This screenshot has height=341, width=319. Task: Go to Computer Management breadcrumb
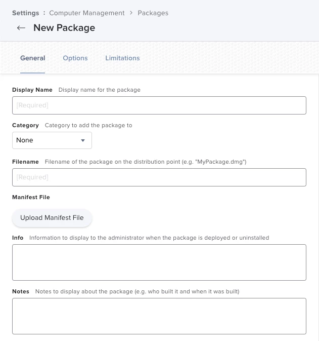click(x=87, y=13)
